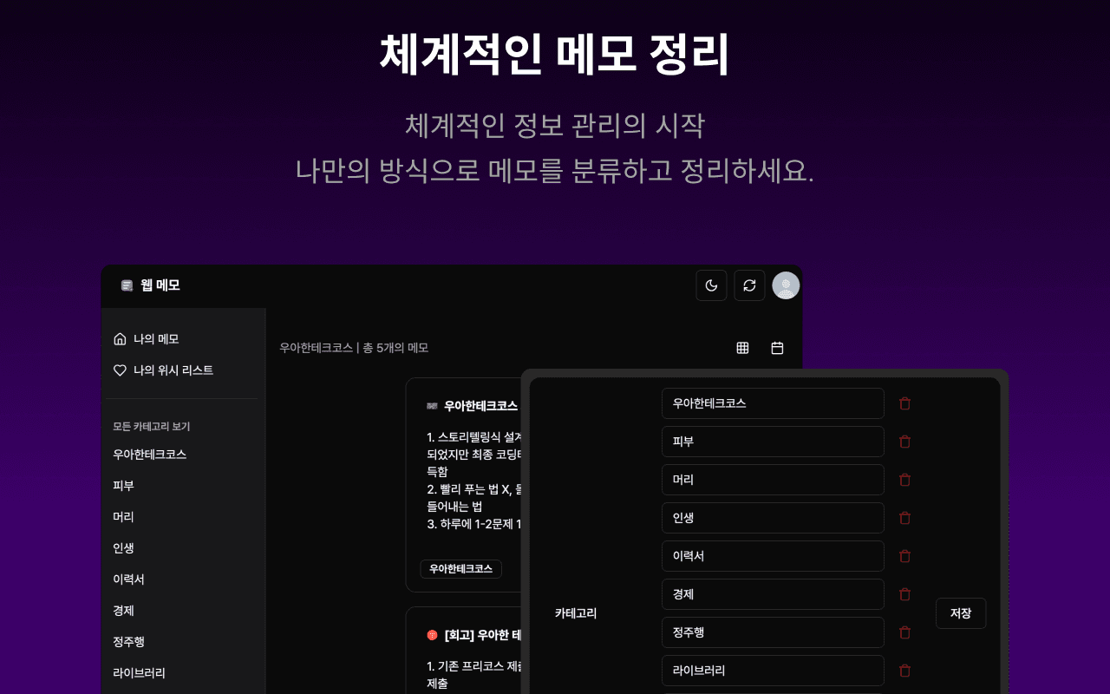Edit the 라이브러리 category input field
This screenshot has width=1110, height=694.
coord(773,671)
